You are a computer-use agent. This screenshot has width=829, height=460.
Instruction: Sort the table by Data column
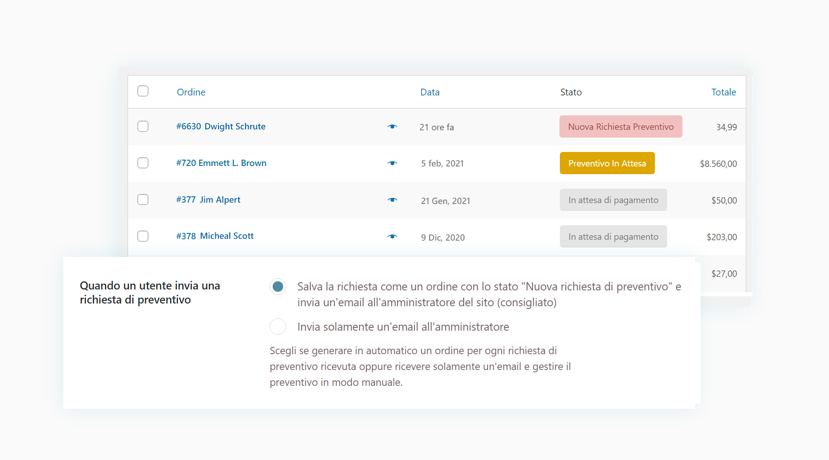430,92
